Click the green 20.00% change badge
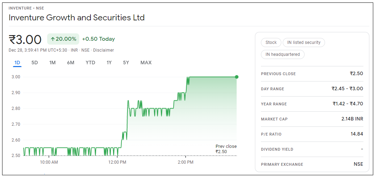The width and height of the screenshot is (375, 177). pyautogui.click(x=63, y=39)
